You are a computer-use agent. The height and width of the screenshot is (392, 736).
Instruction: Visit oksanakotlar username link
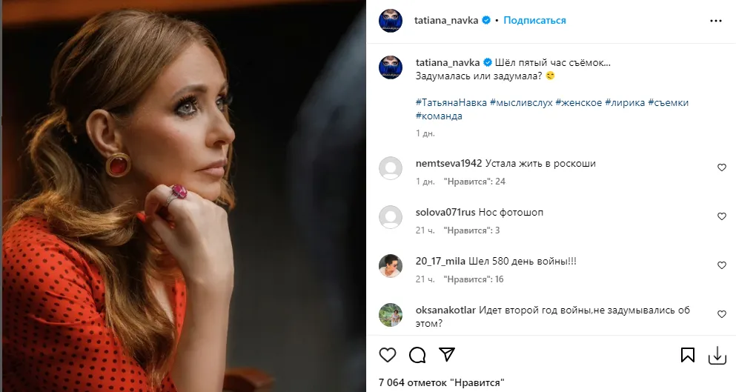click(446, 310)
